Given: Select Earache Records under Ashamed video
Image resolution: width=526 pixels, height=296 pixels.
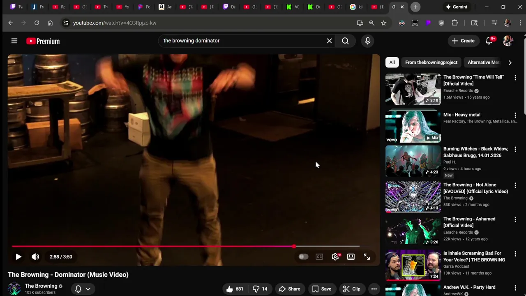Looking at the screenshot, I should [x=458, y=232].
